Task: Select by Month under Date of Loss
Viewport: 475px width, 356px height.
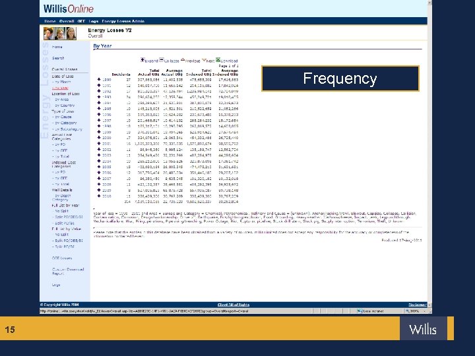Action: coord(62,82)
